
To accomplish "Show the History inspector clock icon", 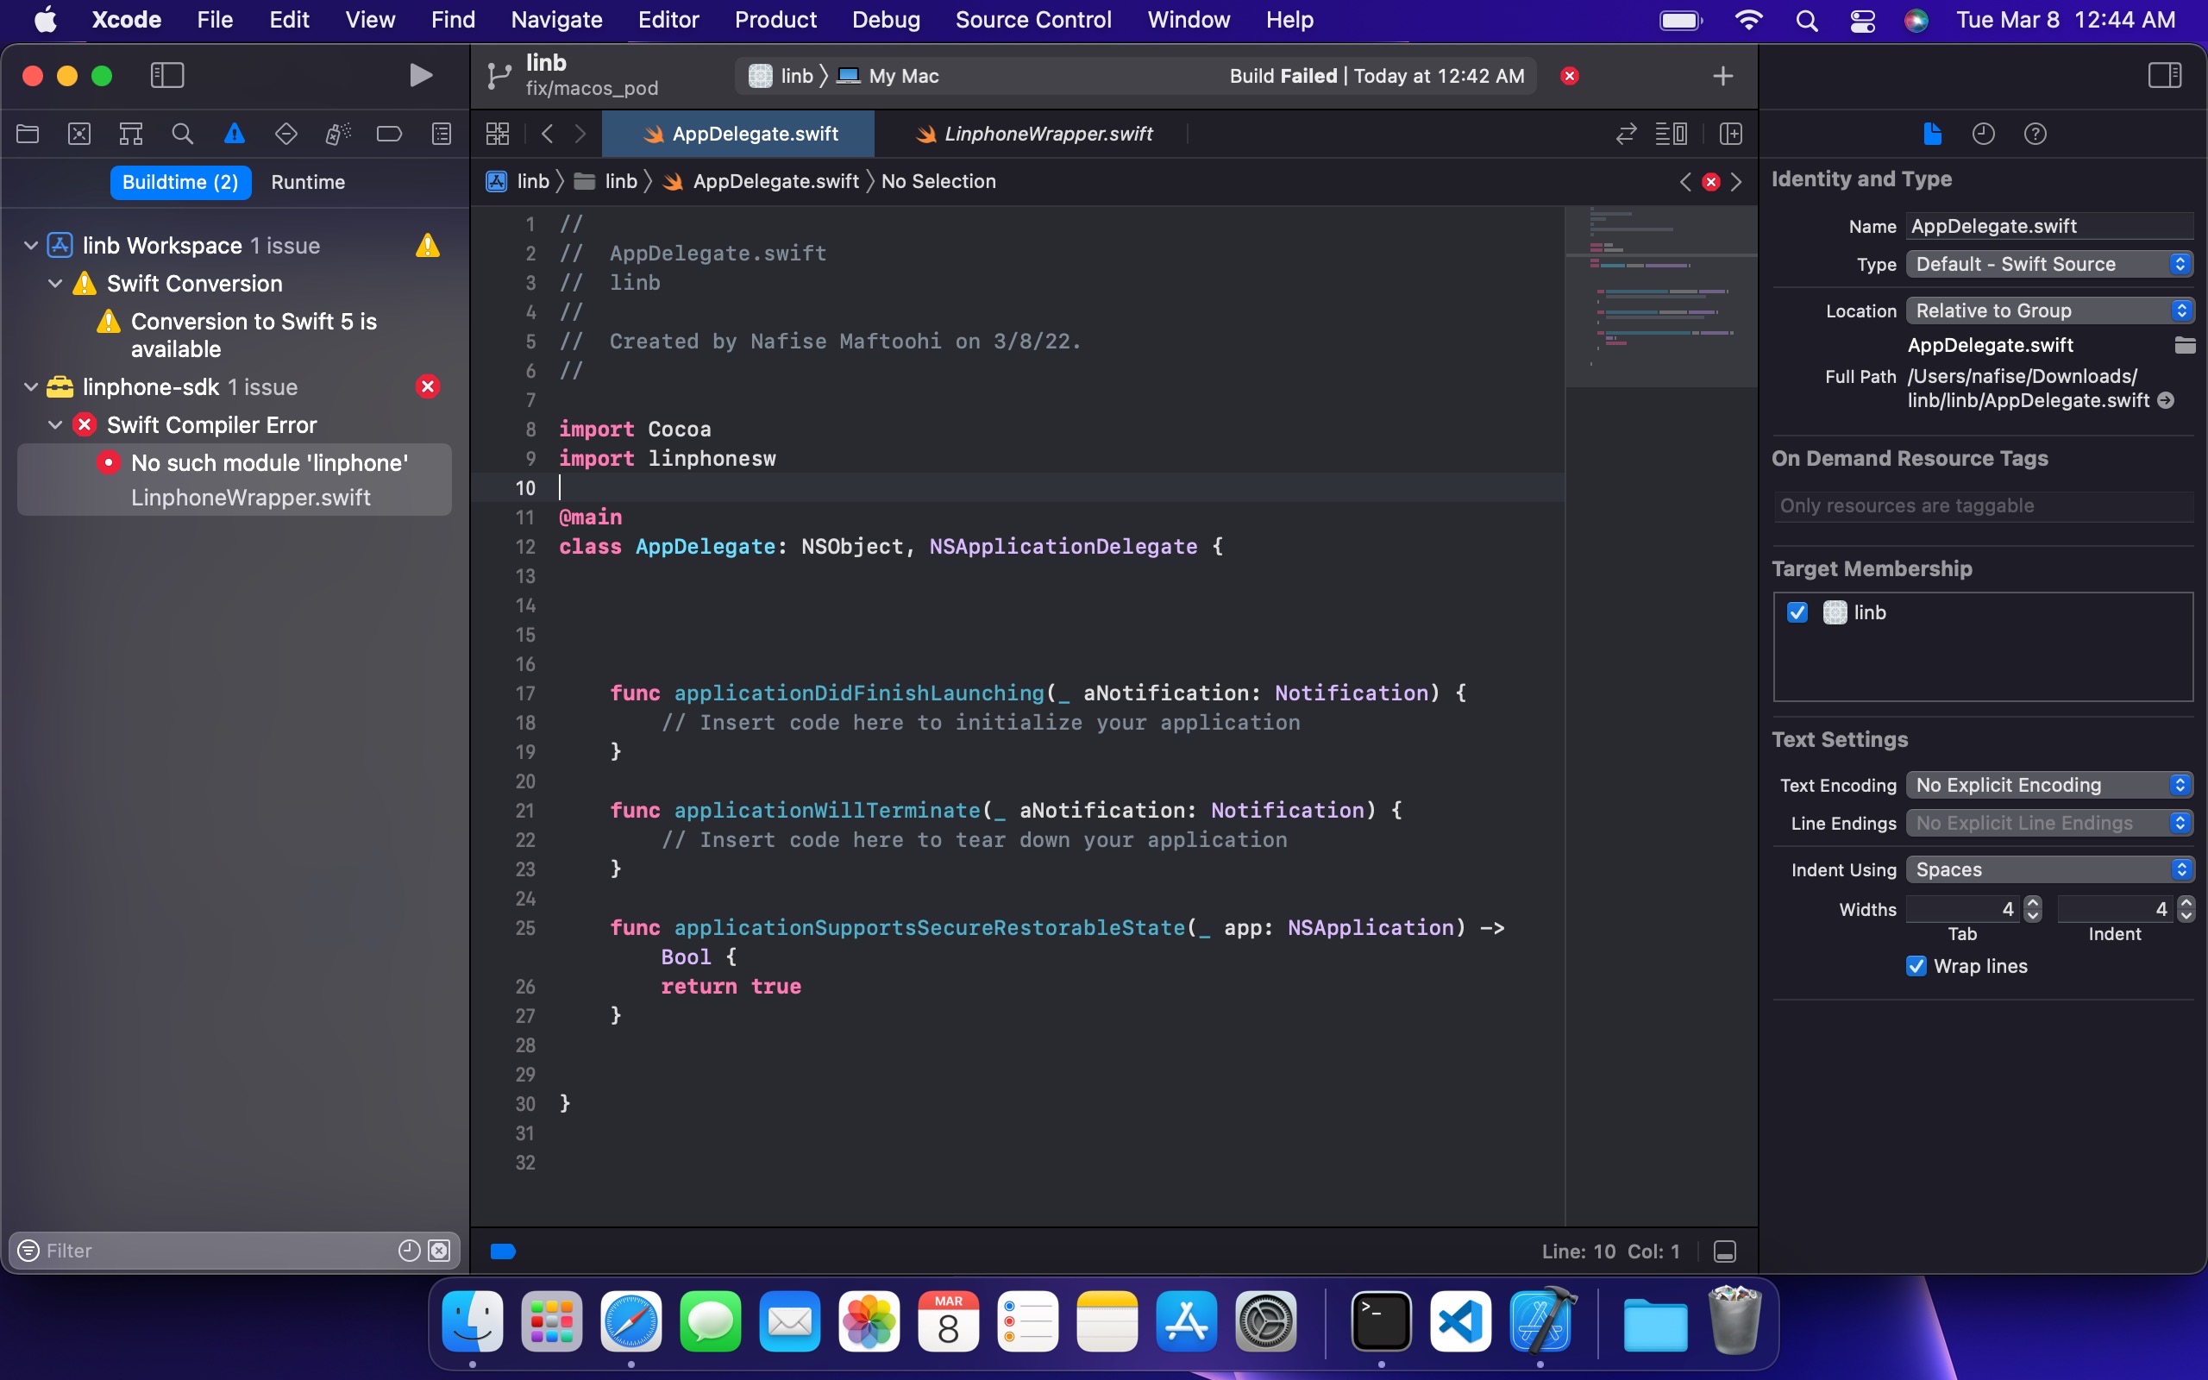I will point(1983,133).
